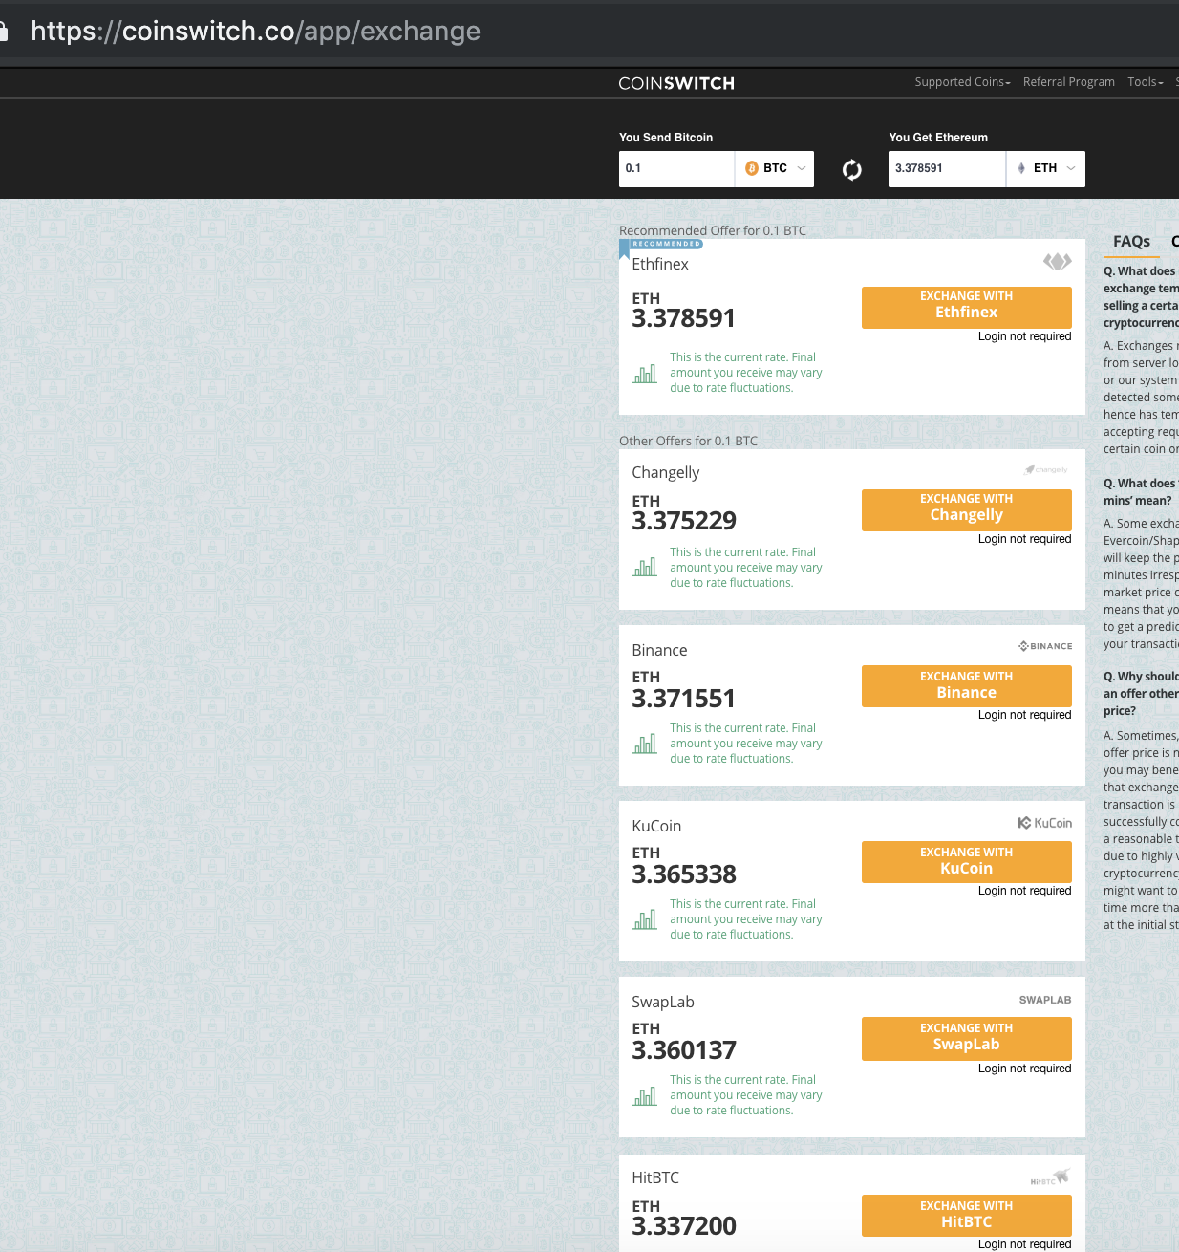The image size is (1179, 1252).
Task: Click the rate chart icon in Ethfinex card
Action: coord(645,373)
